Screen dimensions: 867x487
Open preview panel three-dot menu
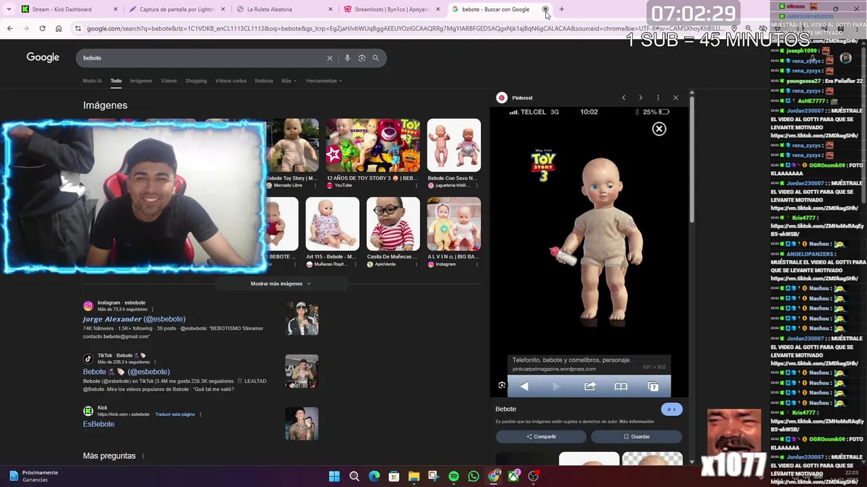click(658, 97)
